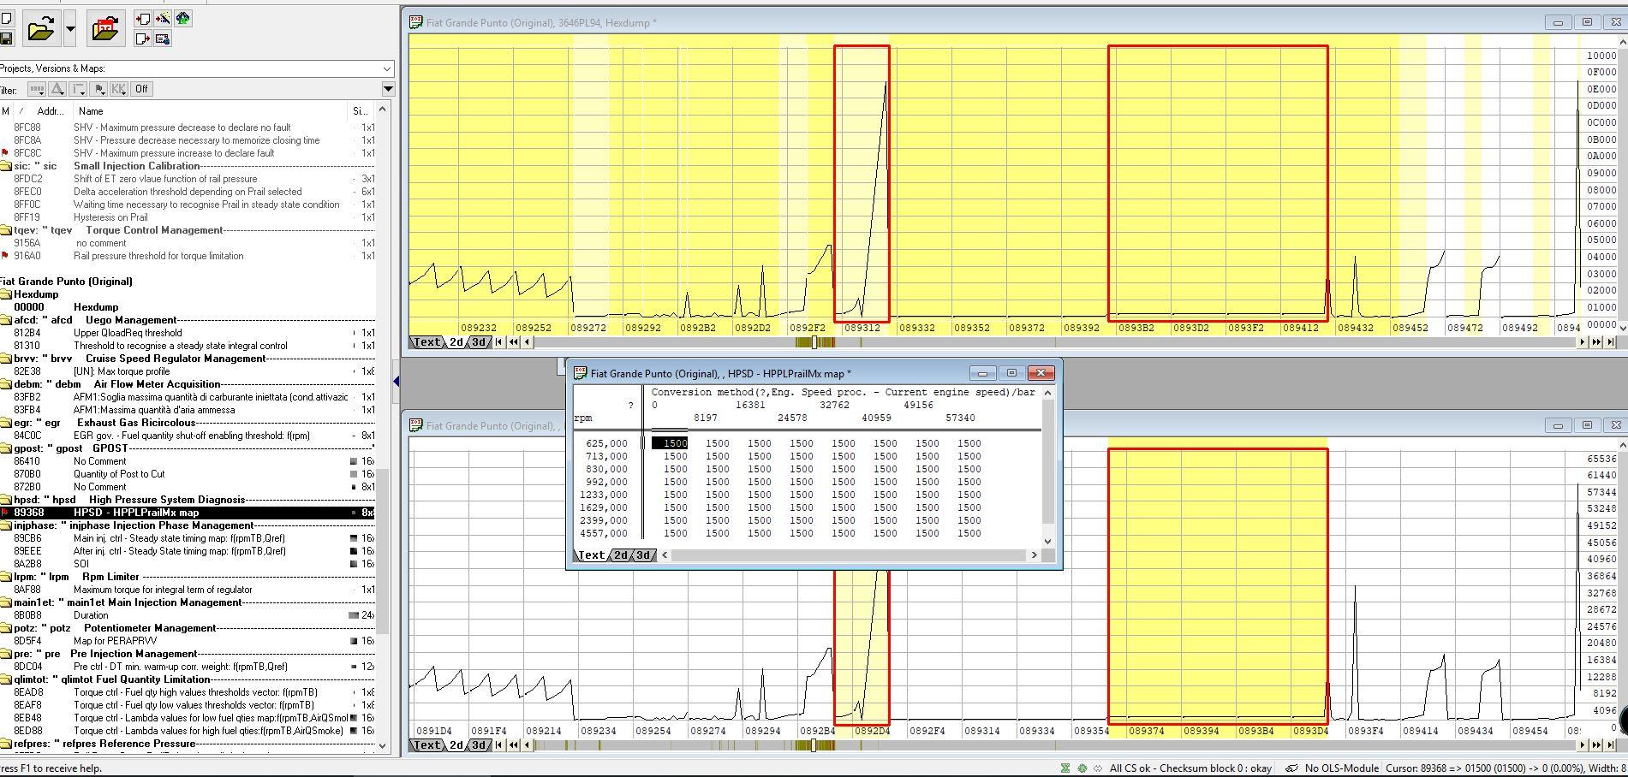Click the open project folder icon
The height and width of the screenshot is (777, 1628).
[x=40, y=29]
